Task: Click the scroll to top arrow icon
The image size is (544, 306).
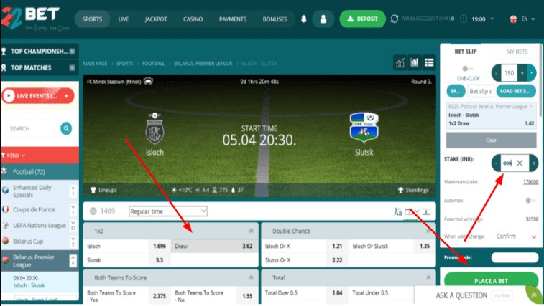Action: coord(534,295)
